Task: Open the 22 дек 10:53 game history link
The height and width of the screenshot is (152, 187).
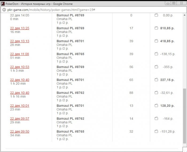Action: 20,67
